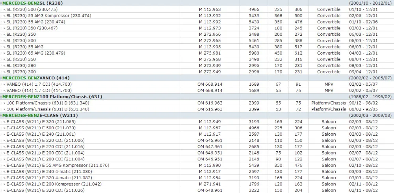Click horsepower value 517

[x=298, y=47]
